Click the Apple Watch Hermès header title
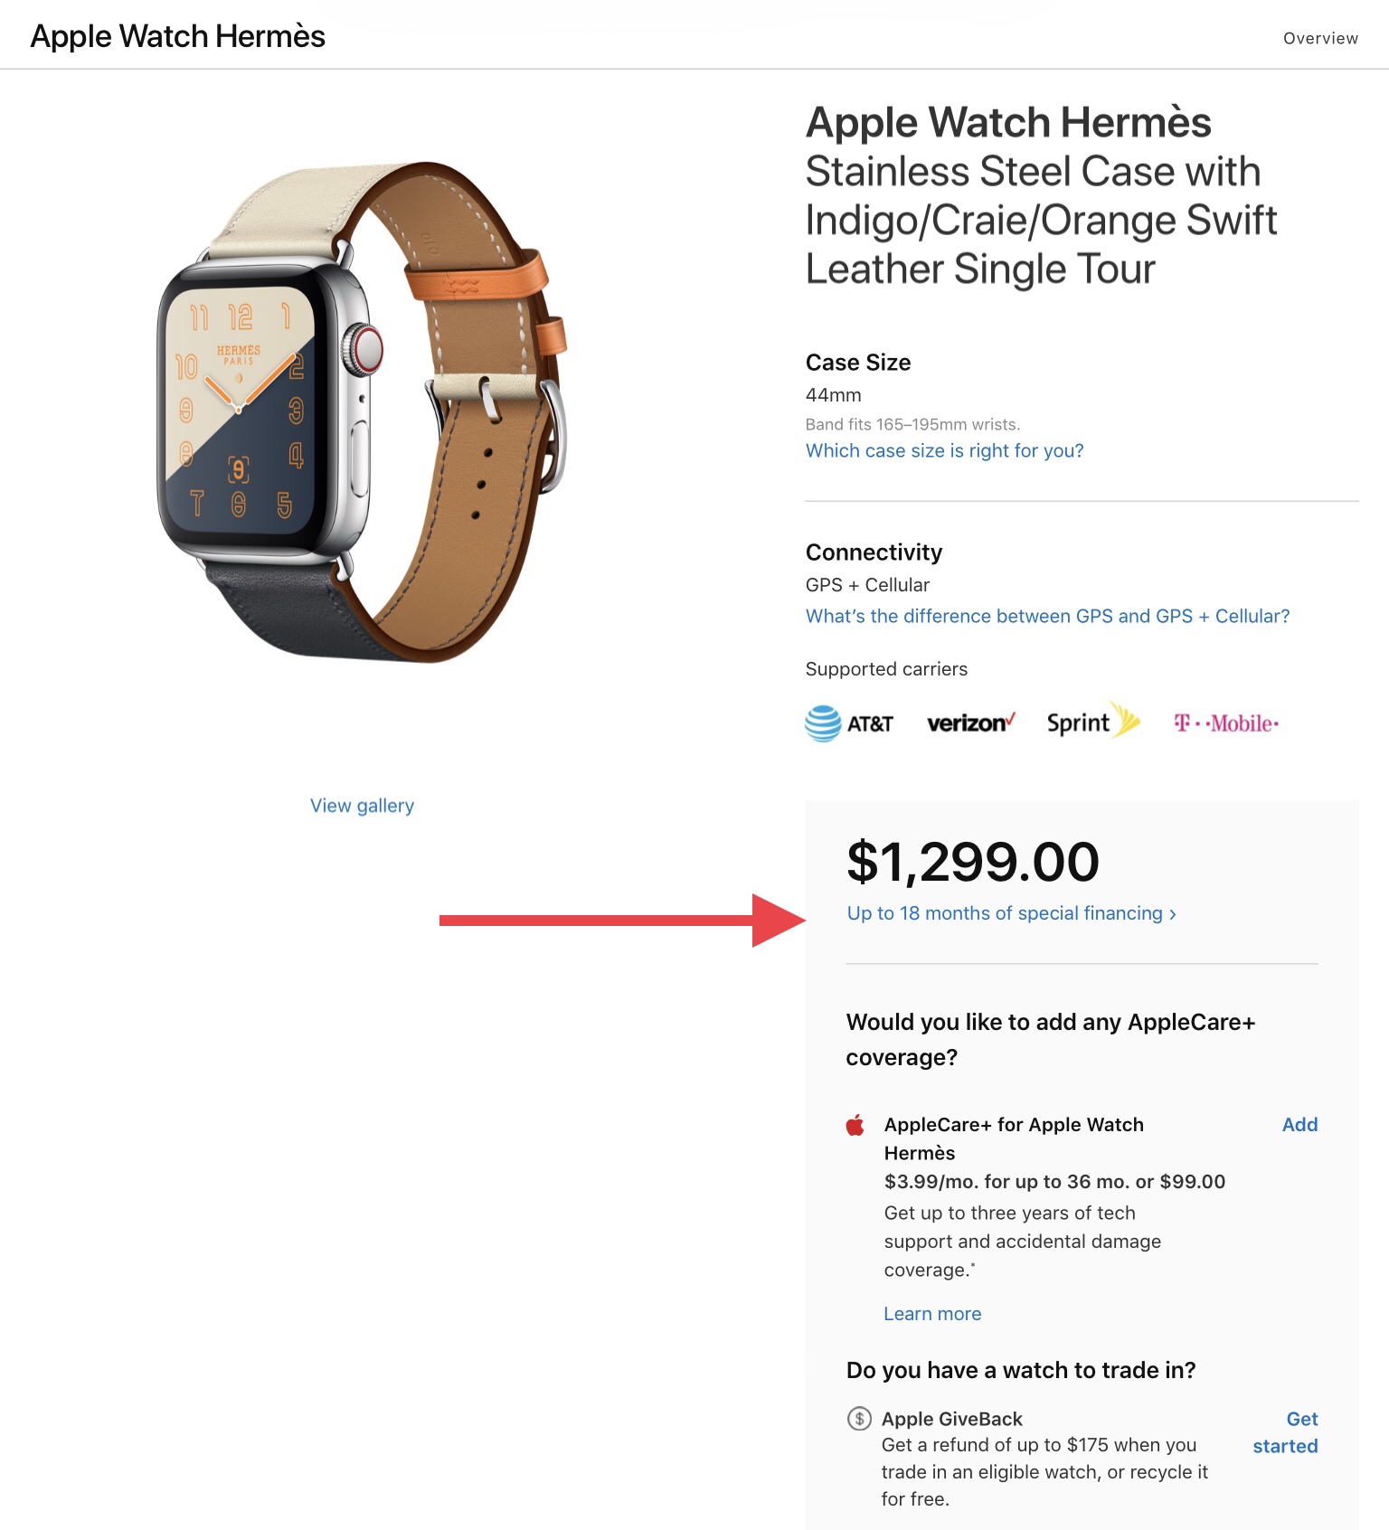The image size is (1389, 1530). (x=177, y=36)
